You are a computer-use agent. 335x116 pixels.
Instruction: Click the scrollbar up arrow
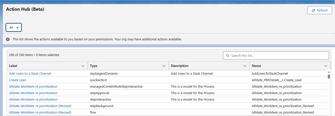point(329,72)
